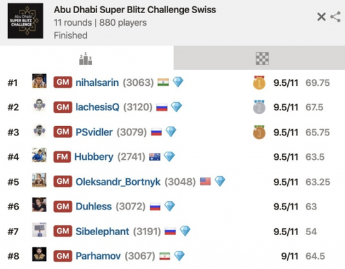Viewport: 345px width, 269px height.
Task: Click nihalsarin's avatar thumbnail
Action: pyautogui.click(x=39, y=81)
